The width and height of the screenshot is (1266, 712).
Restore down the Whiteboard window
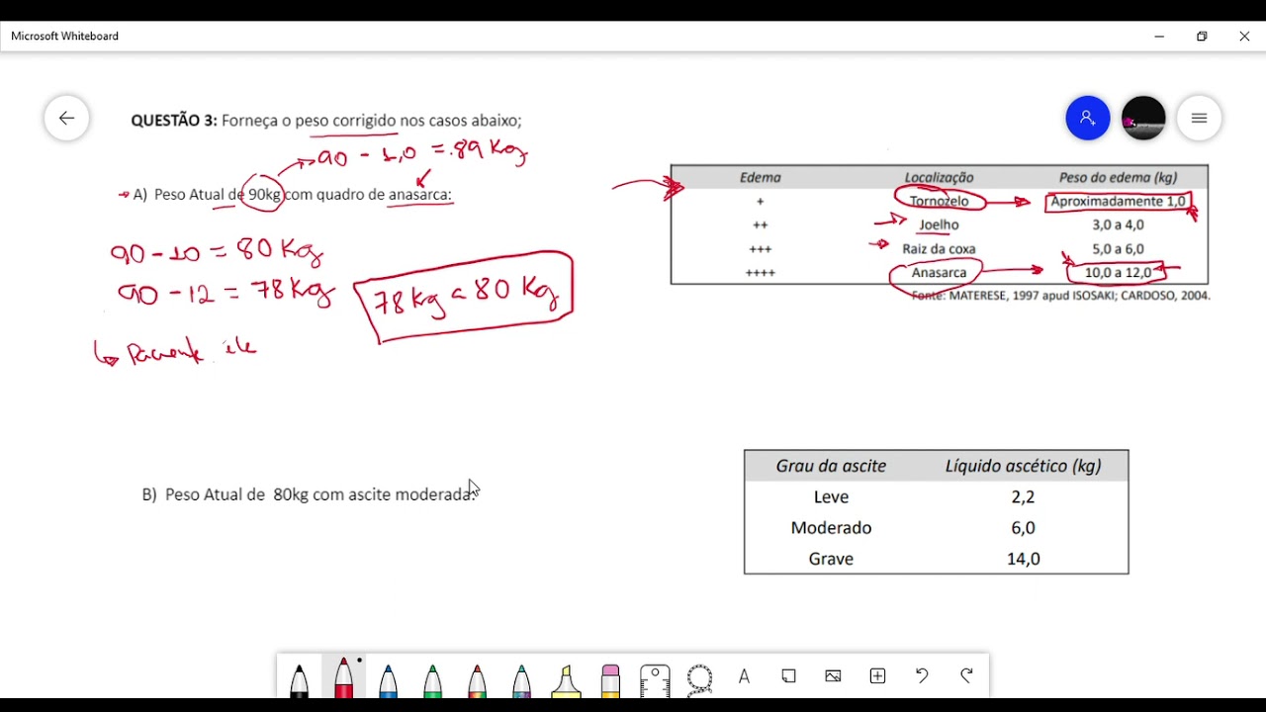coord(1202,37)
